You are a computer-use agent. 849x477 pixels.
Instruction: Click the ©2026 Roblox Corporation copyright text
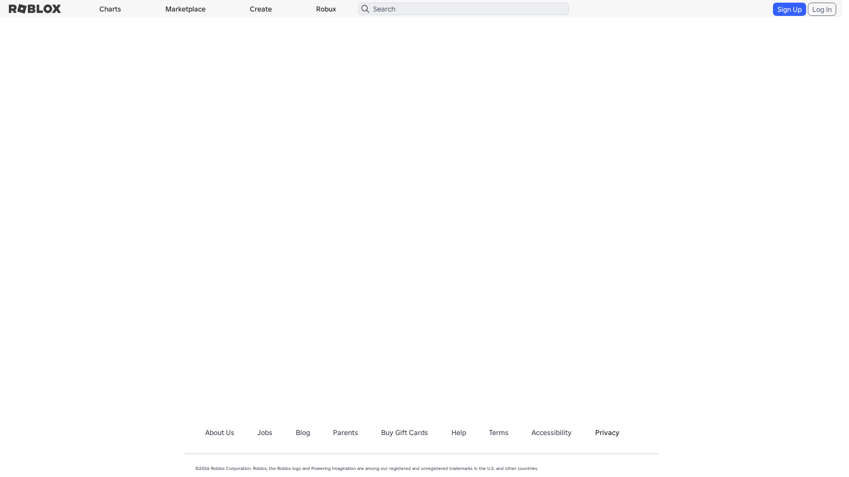(367, 468)
